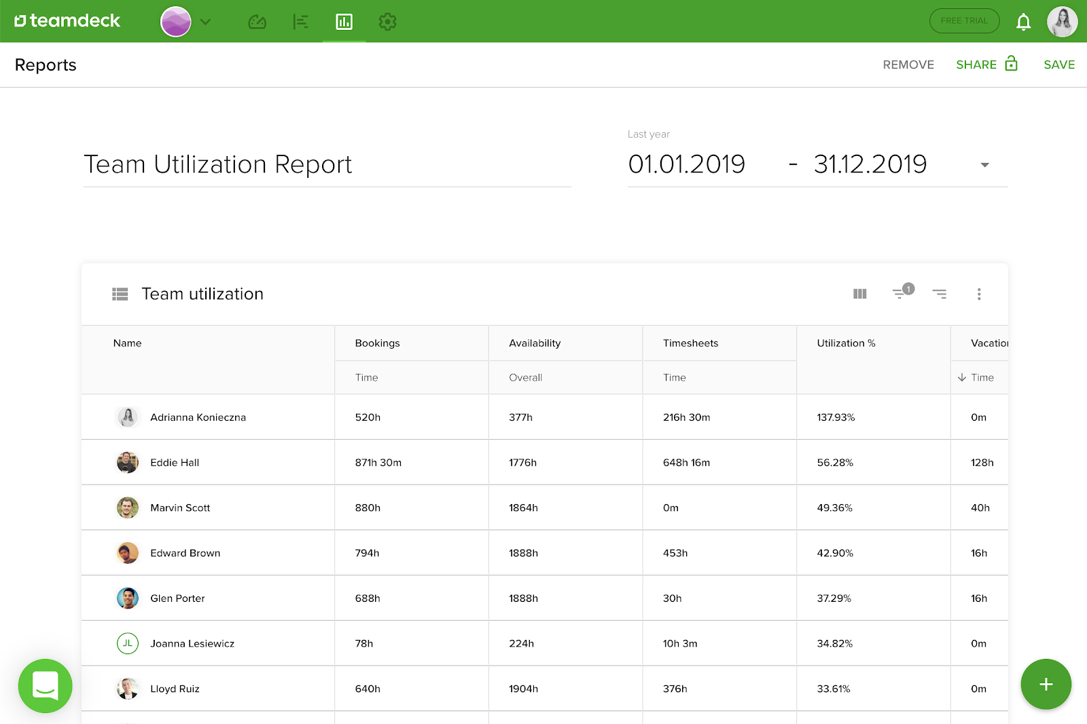
Task: Select the Joanna Lesiewicz name
Action: pyautogui.click(x=192, y=643)
